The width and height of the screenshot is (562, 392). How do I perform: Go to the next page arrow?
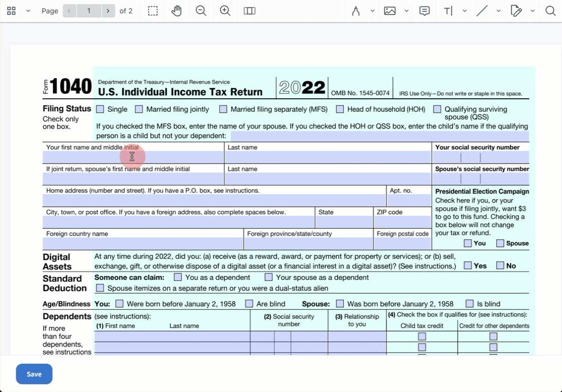(x=108, y=11)
